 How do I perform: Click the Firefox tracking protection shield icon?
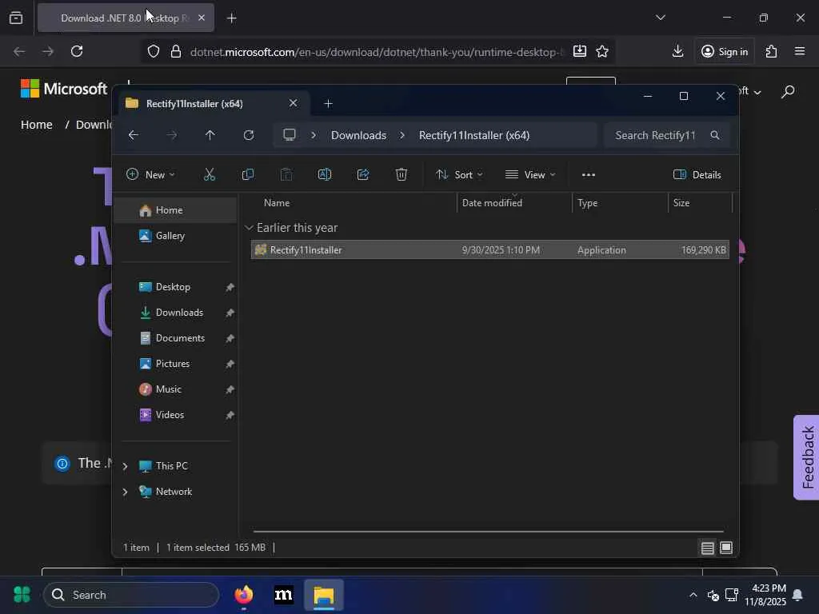pos(153,51)
